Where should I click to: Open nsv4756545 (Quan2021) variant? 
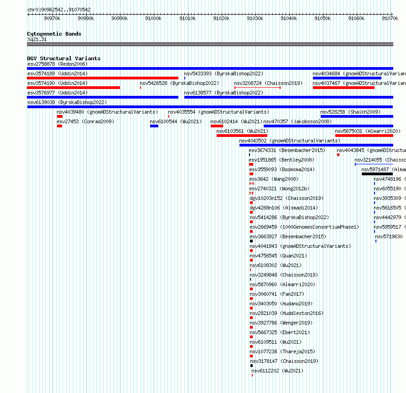tap(278, 256)
